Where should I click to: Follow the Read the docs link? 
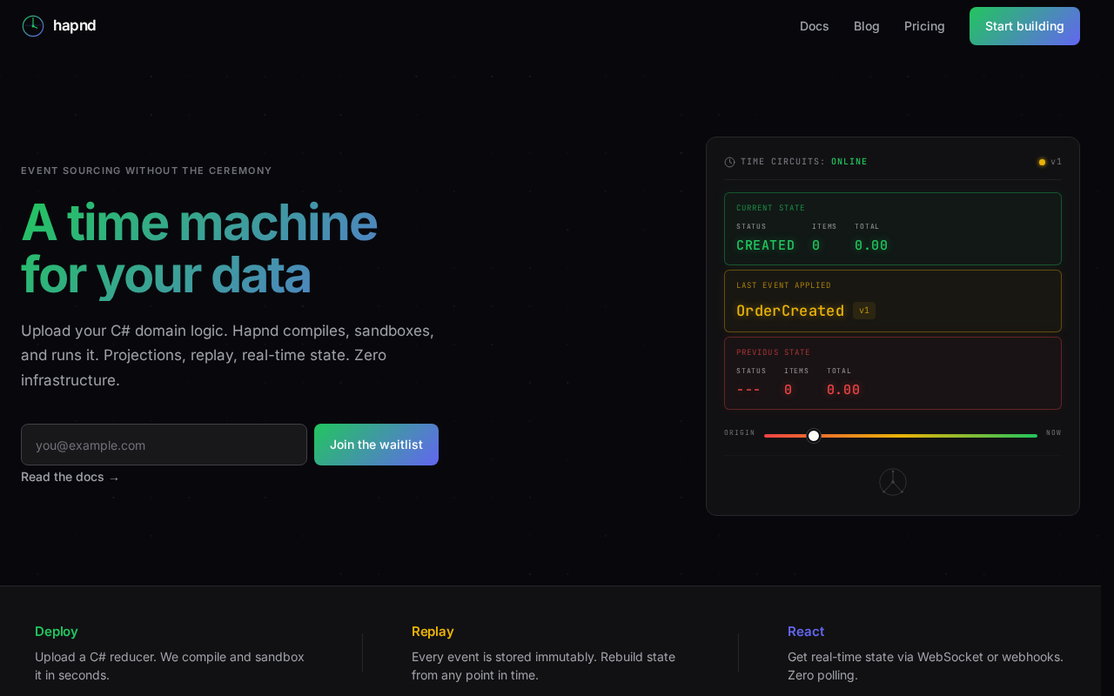coord(63,477)
